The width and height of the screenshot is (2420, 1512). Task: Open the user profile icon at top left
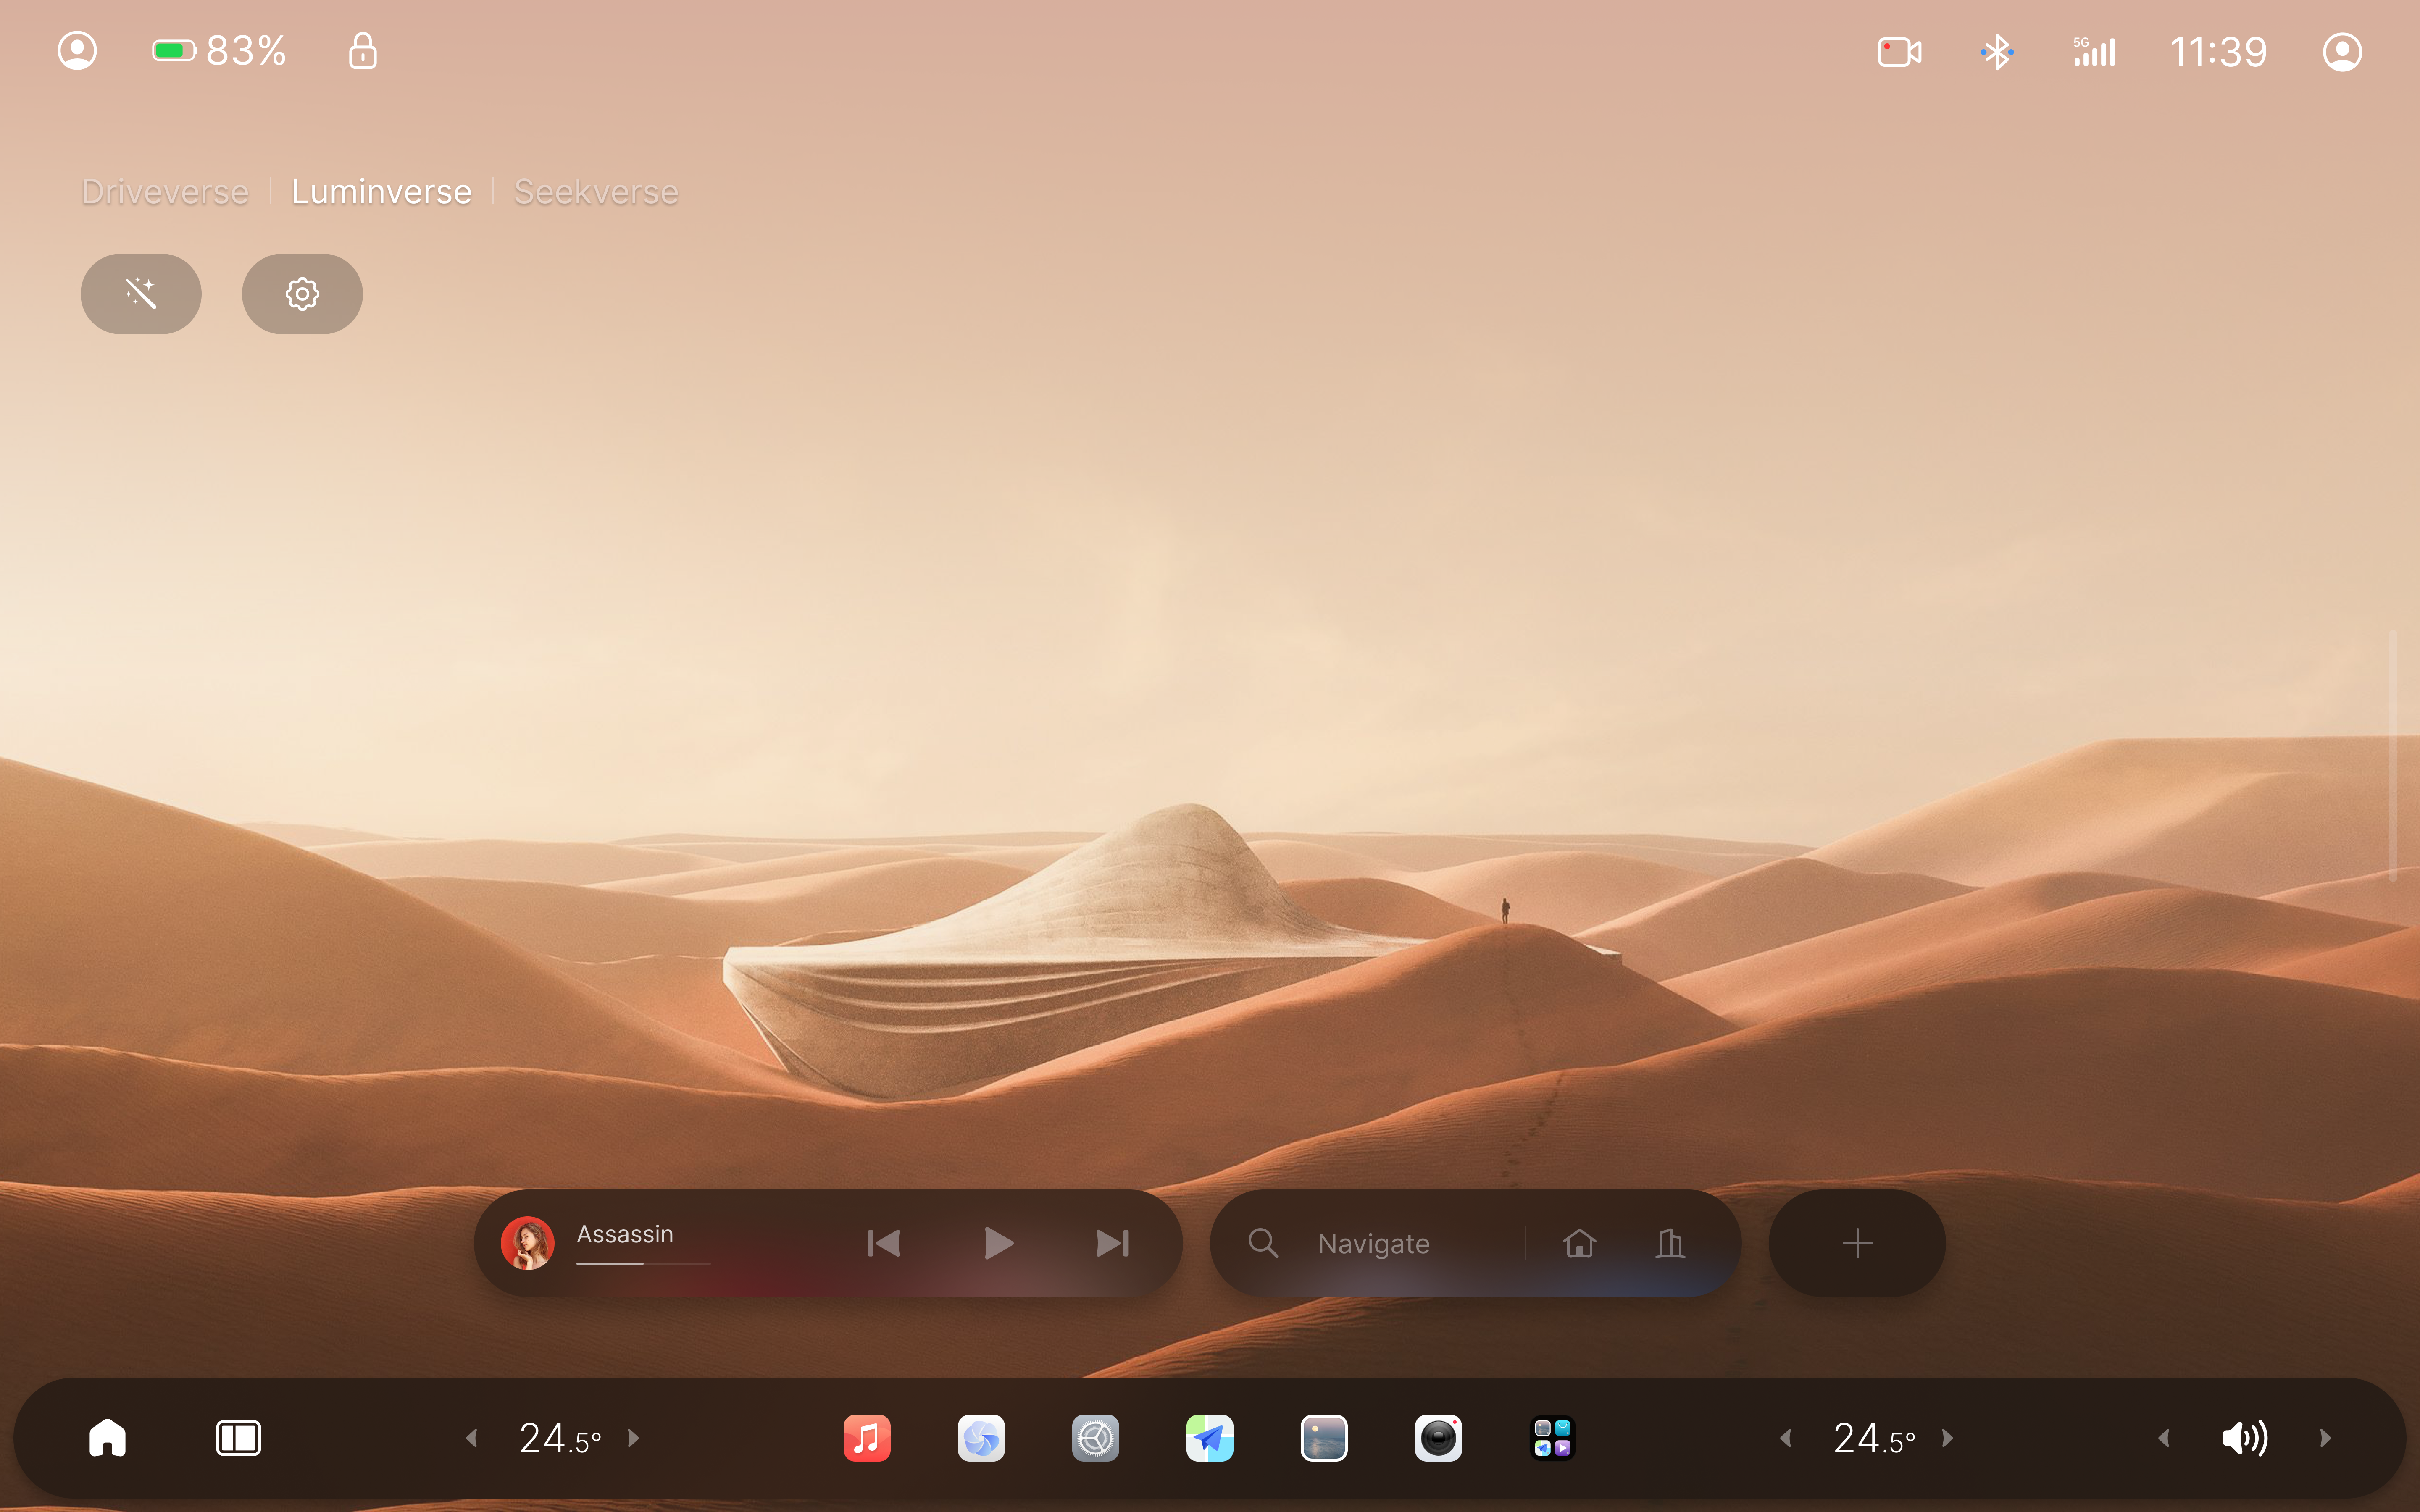coord(77,51)
